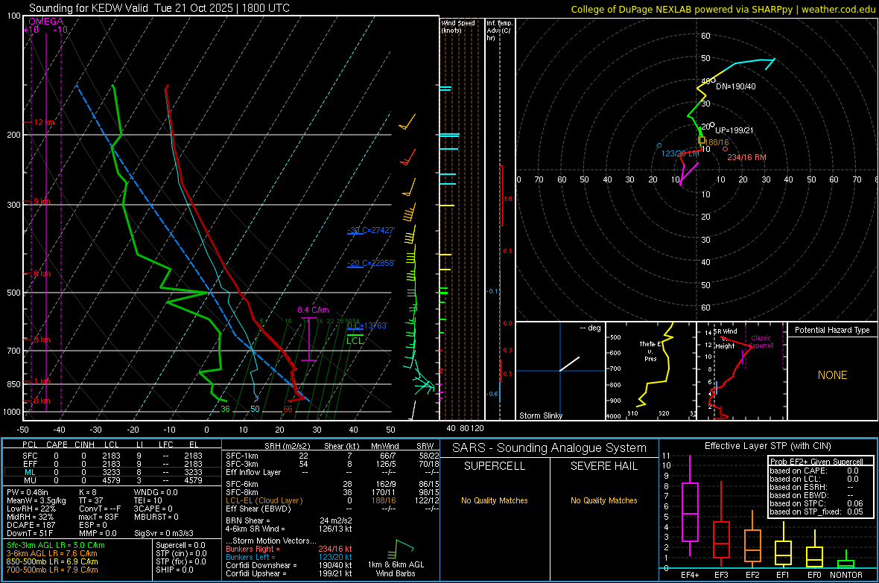
Task: Select the MU parcel row
Action: click(x=112, y=480)
